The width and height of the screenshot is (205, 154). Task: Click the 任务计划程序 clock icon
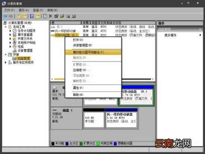tap(15, 31)
